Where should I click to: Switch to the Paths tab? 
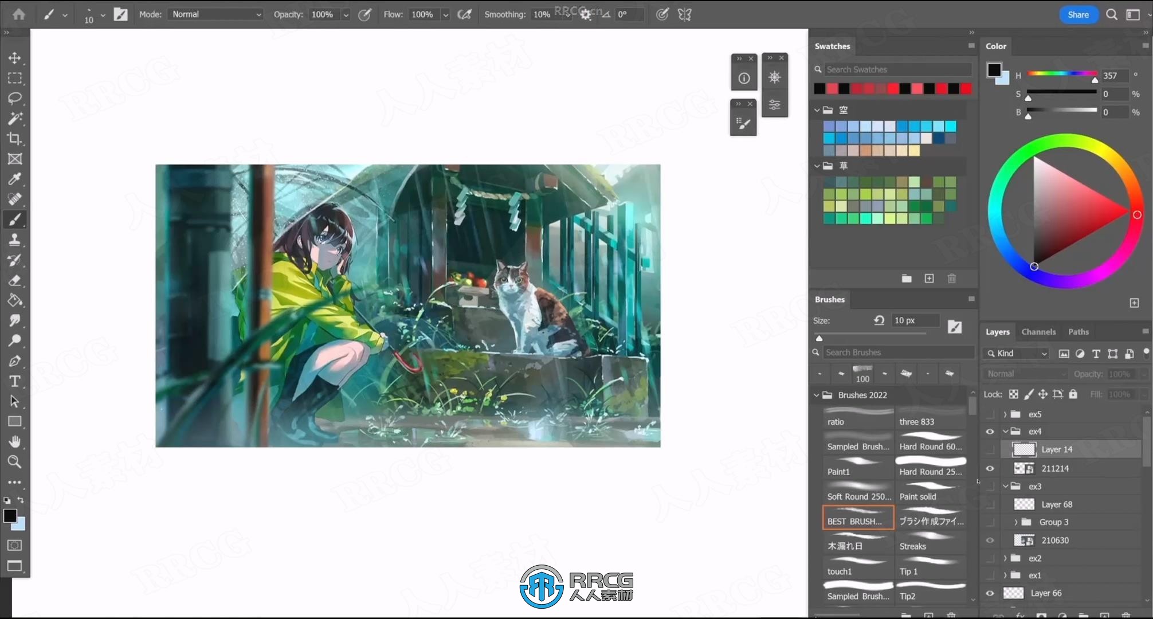click(1079, 332)
